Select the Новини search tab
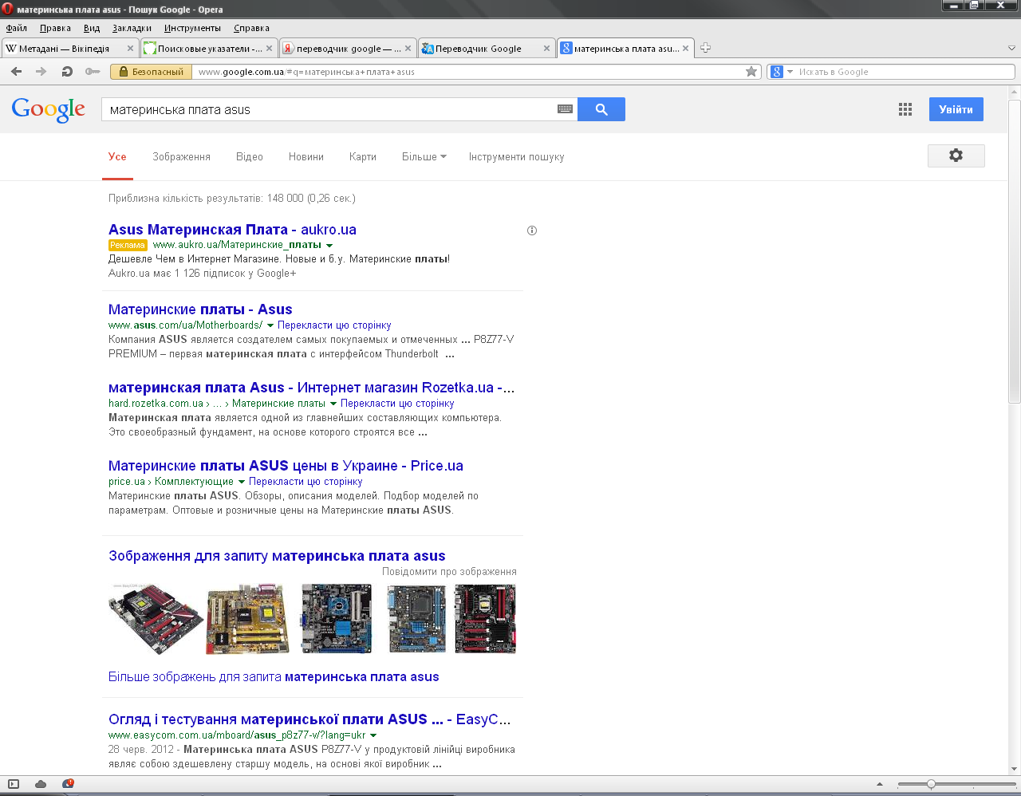 coord(306,157)
